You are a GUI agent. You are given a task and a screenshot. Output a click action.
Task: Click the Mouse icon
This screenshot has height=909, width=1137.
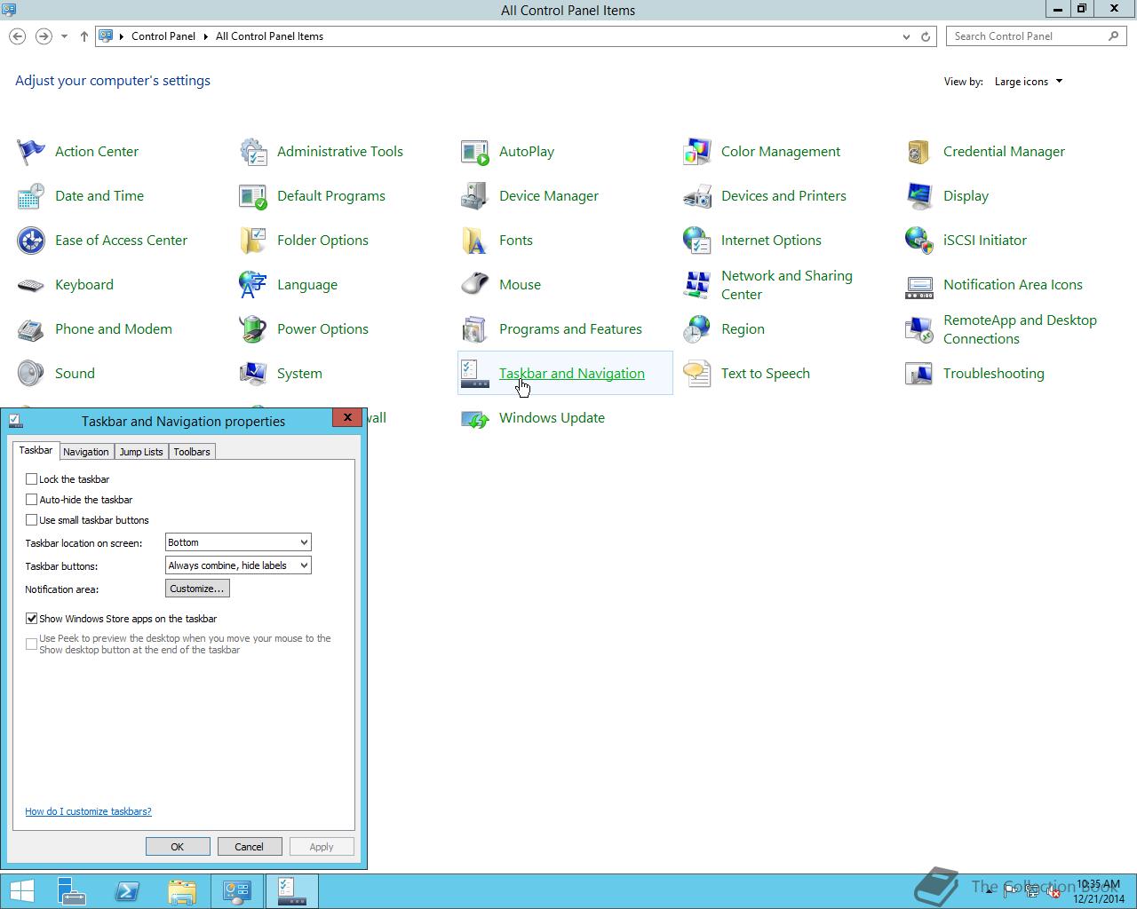475,285
